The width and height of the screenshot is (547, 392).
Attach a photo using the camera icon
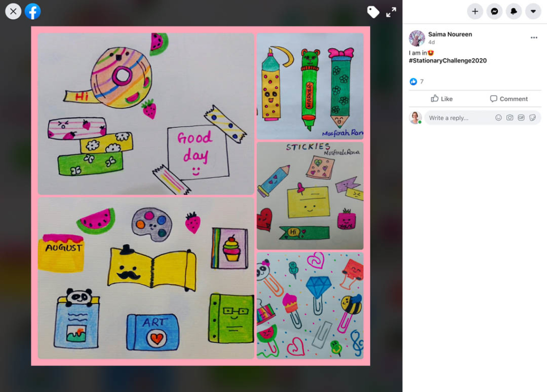(509, 117)
